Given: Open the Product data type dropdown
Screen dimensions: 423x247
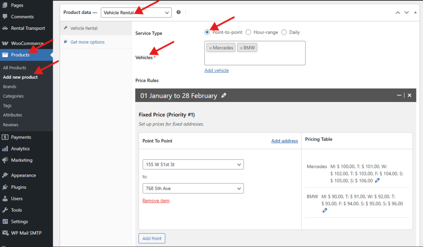Looking at the screenshot, I should [136, 13].
